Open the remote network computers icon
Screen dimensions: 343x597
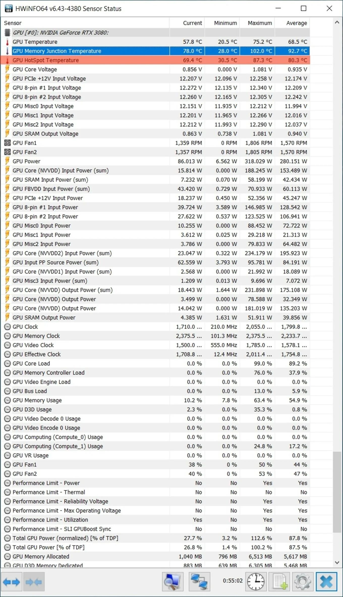199,582
